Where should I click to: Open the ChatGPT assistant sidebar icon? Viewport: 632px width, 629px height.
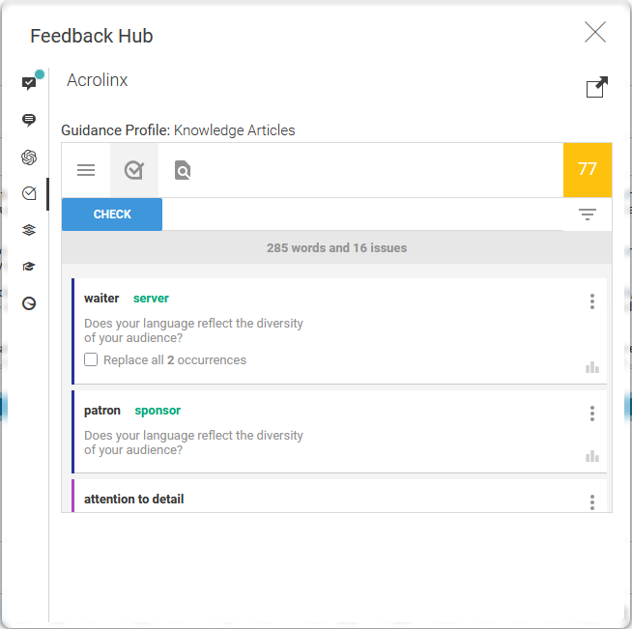[x=29, y=157]
